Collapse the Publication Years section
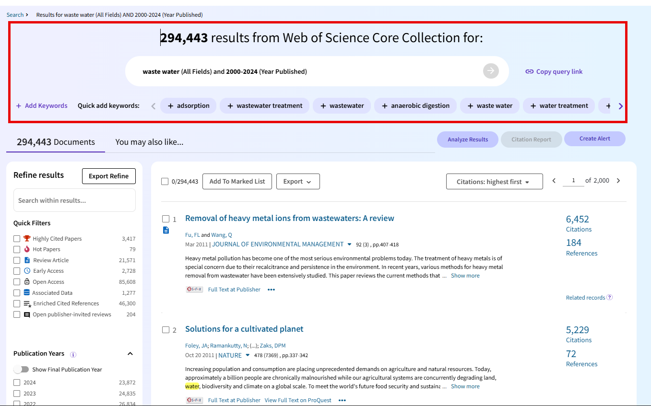The image size is (651, 406). click(130, 354)
